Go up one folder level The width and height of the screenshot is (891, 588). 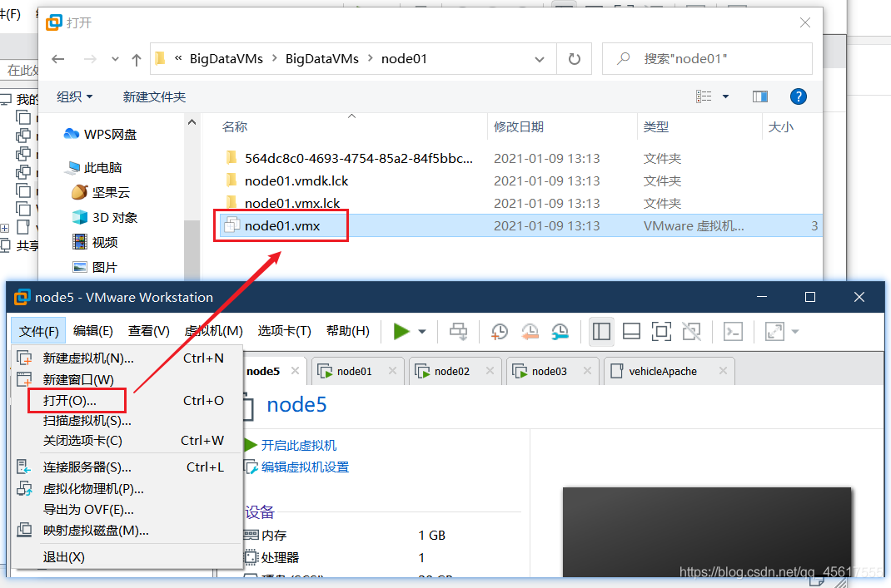pyautogui.click(x=137, y=59)
